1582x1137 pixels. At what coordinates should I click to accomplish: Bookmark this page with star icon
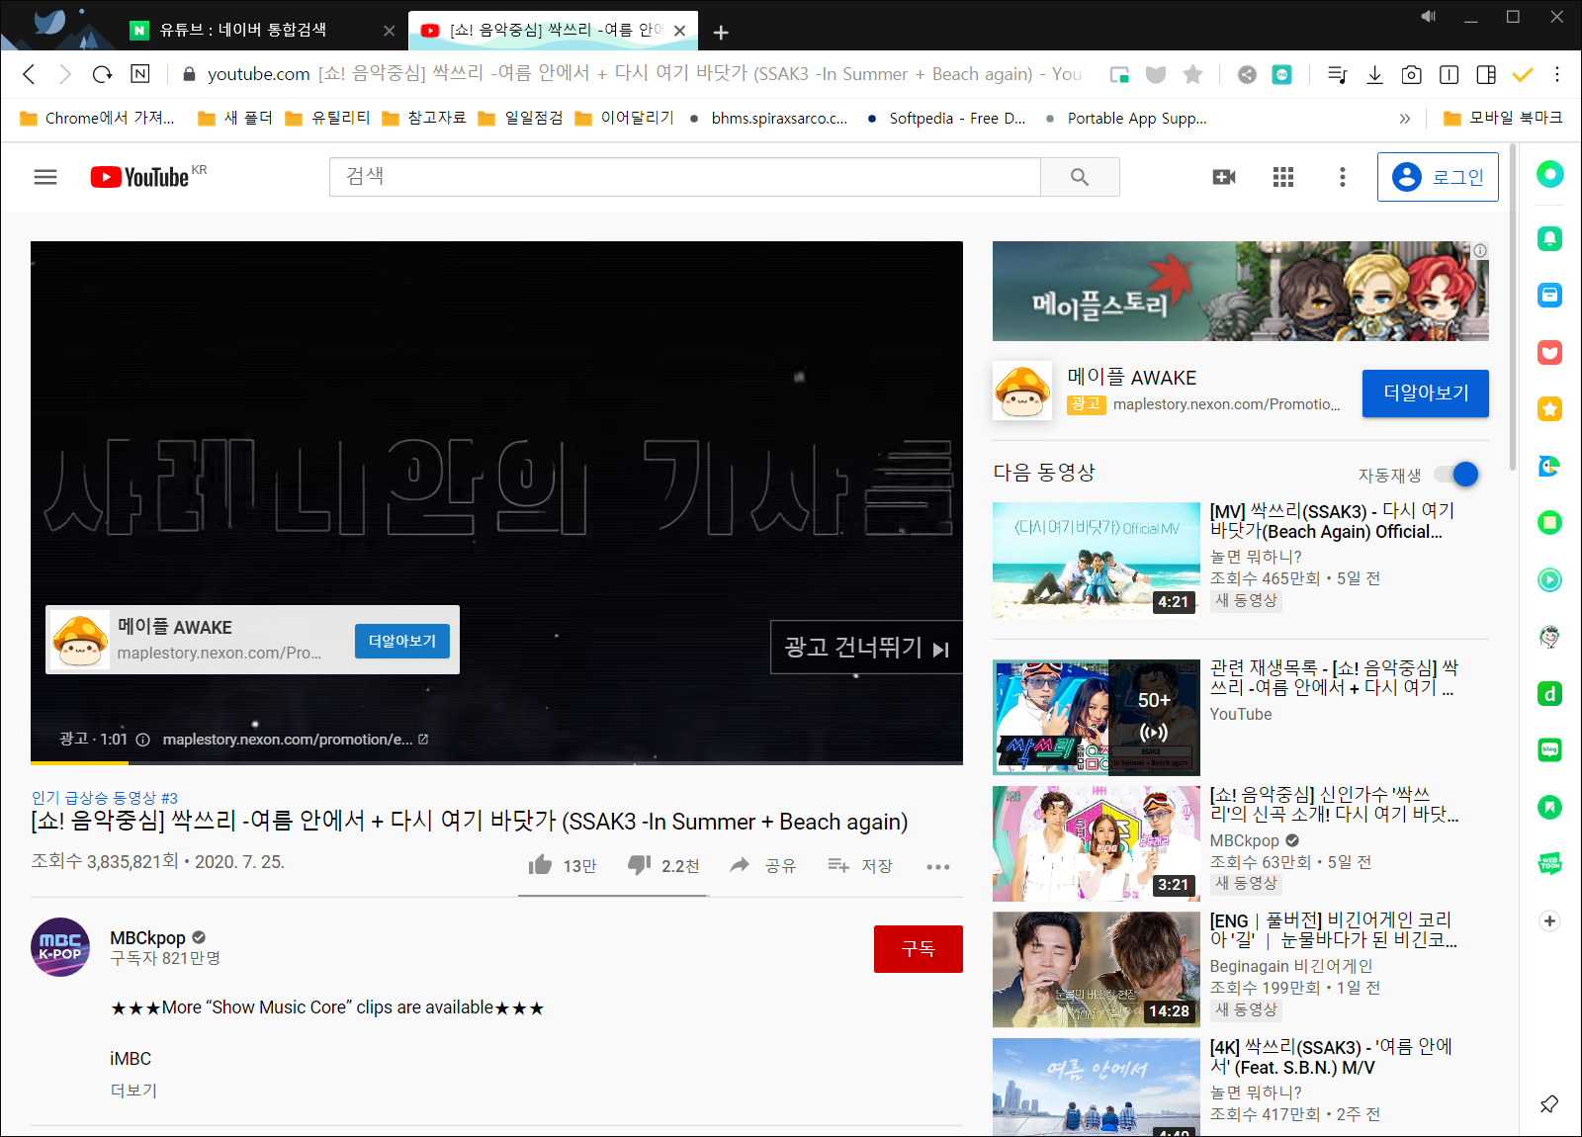(x=1193, y=74)
